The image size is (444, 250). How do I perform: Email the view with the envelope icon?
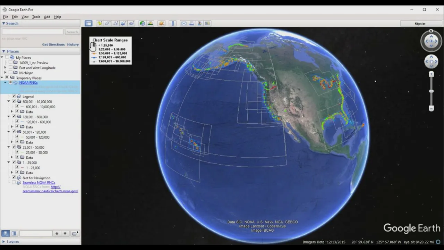click(184, 23)
